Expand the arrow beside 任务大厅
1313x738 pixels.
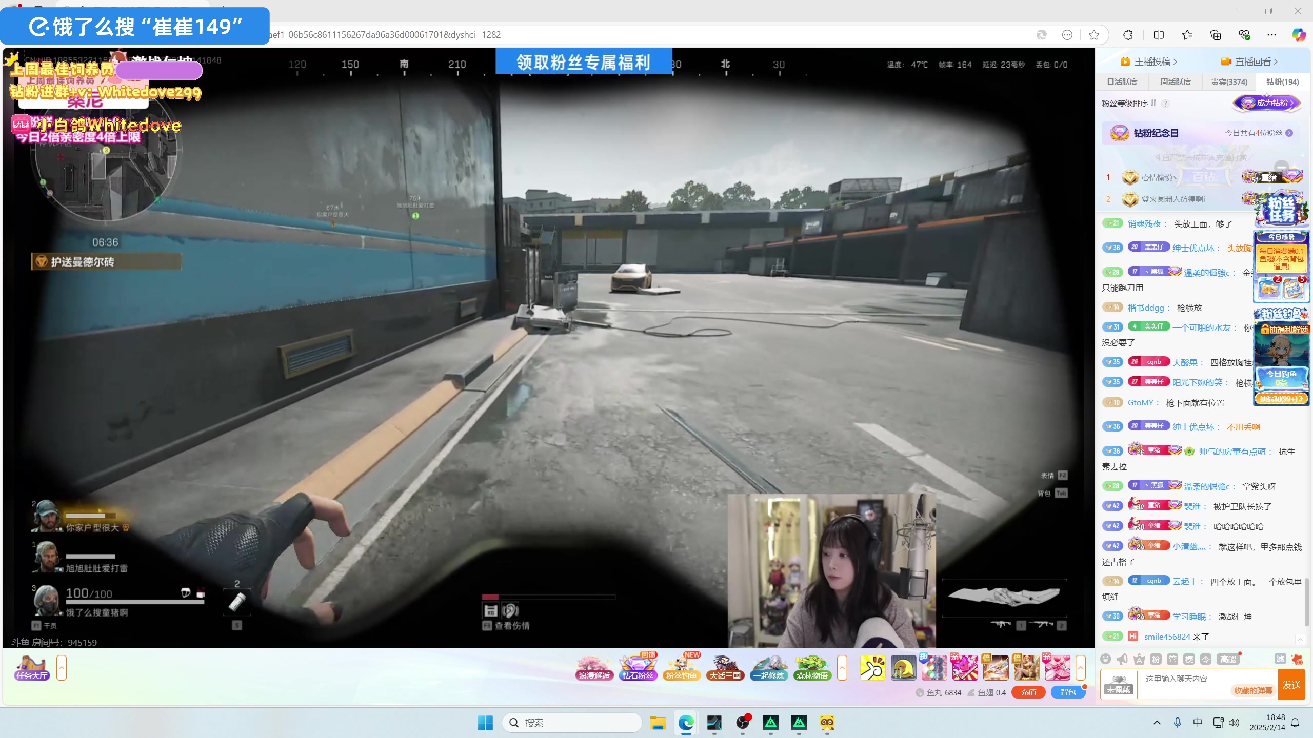pyautogui.click(x=62, y=668)
